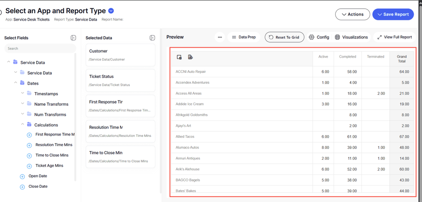Open the Actions dropdown
This screenshot has width=422, height=202.
(352, 14)
